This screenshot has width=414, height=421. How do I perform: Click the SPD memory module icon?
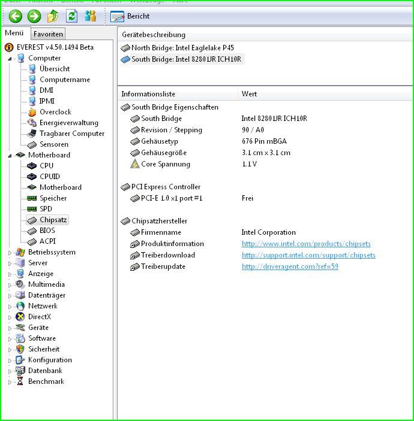click(32, 209)
